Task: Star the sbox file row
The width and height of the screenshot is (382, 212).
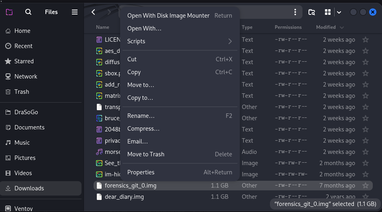Action: pos(366,73)
